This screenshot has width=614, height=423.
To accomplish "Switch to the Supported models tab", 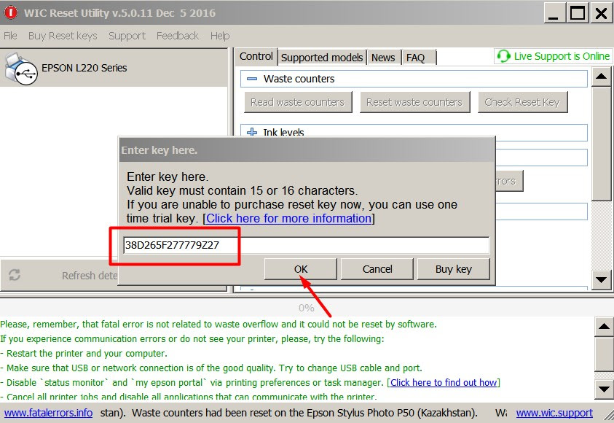I will point(322,58).
